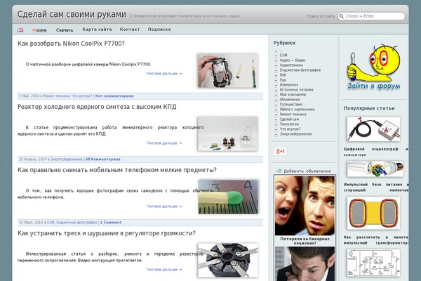421x281 pixels.
Task: Select the Веб category
Action: click(283, 75)
